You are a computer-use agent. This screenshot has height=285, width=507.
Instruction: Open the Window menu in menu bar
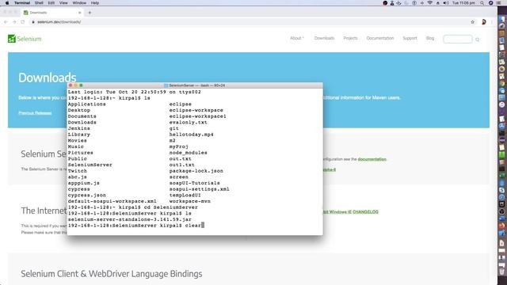tap(79, 3)
